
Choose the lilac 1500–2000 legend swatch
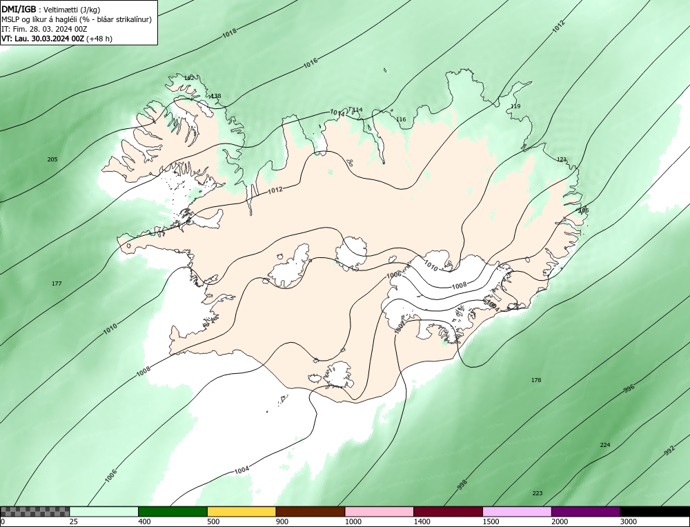tap(517, 512)
